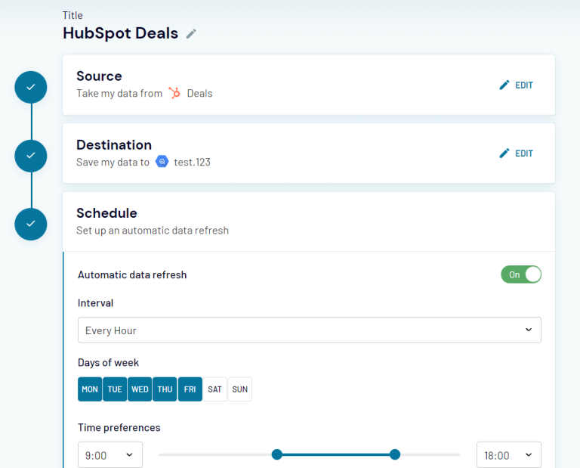Open the 18:00 end time dropdown
Screen dimensions: 580x468
509,455
